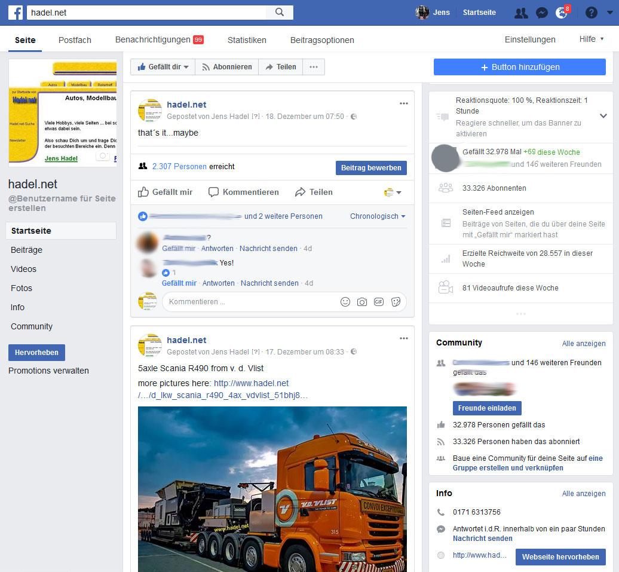Click Promotions verwalten link
619x572 pixels.
click(x=48, y=371)
